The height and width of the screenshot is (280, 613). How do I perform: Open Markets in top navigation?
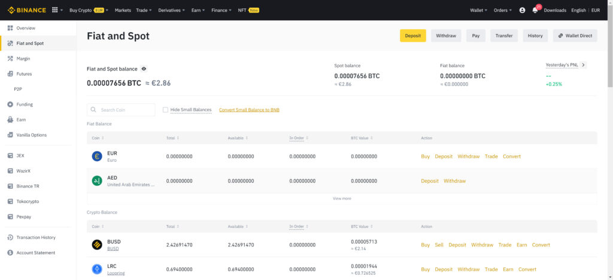point(123,10)
